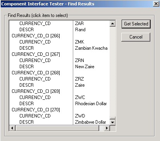Select the Zimbabwe Dollar description
Viewport: 160px width, 141px height.
coord(90,122)
